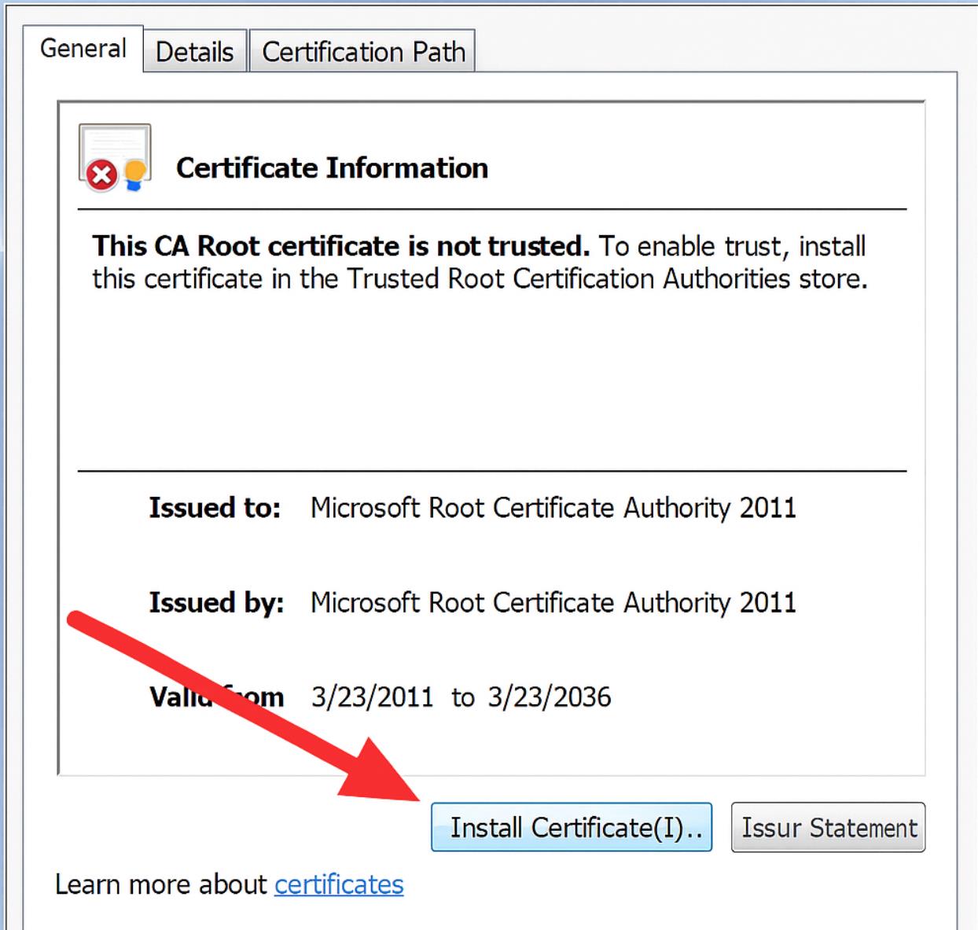Select the Certificate Information heading
Viewport: 978px width, 930px height.
pyautogui.click(x=332, y=168)
